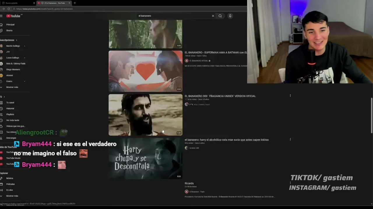
Task: Open Principal label in sidebar
Action: (10, 25)
